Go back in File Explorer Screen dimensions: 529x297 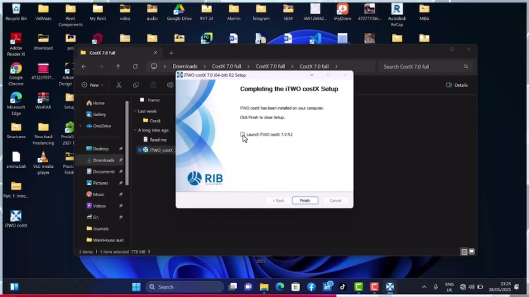(x=84, y=66)
